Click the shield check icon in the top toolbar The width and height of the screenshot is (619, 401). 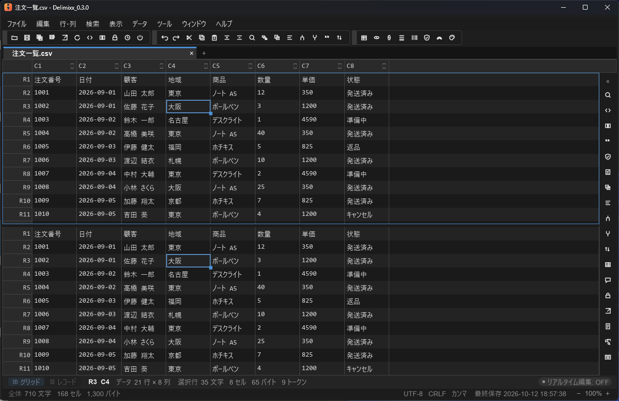427,38
